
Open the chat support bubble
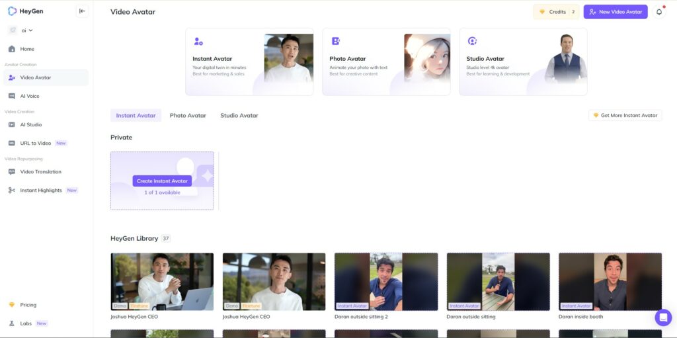point(663,317)
